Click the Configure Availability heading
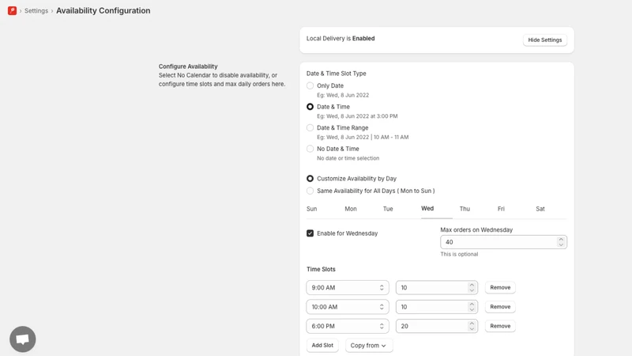The width and height of the screenshot is (632, 356). pos(188,66)
